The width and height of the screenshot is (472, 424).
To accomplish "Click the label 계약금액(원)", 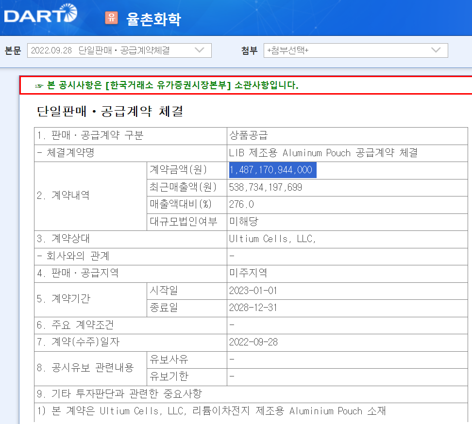I will click(x=179, y=170).
